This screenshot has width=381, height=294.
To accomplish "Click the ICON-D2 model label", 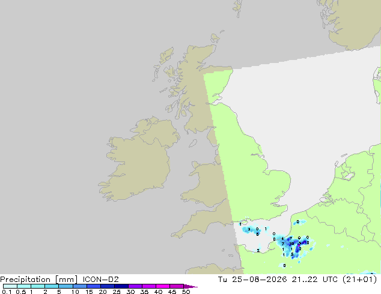I will click(x=100, y=280).
